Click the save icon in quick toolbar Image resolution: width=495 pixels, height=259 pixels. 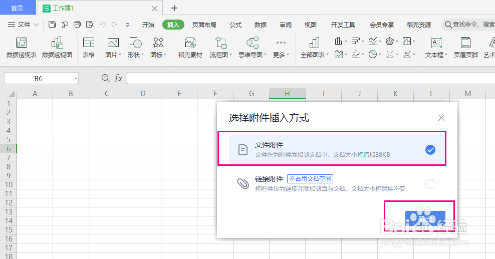[x=52, y=25]
